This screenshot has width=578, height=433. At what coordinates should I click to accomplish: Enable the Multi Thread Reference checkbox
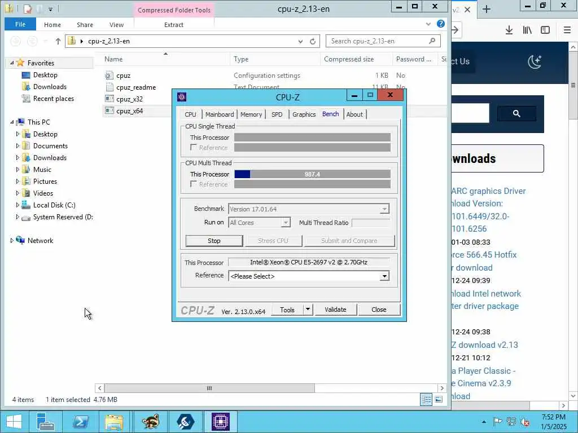coord(194,184)
